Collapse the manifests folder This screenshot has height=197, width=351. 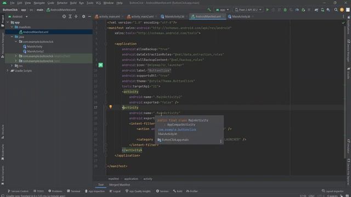[x=12, y=27]
